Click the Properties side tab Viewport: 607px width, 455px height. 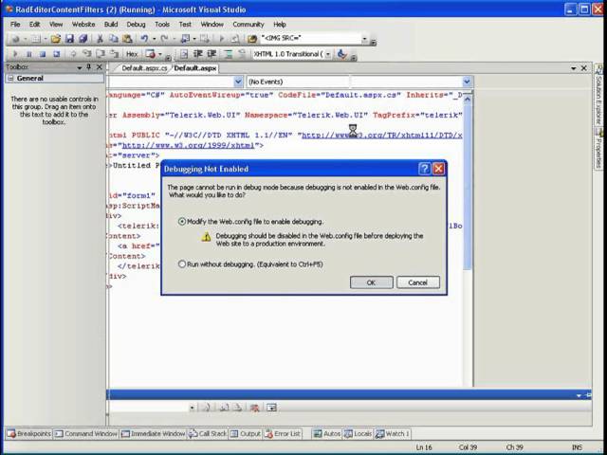coord(598,149)
